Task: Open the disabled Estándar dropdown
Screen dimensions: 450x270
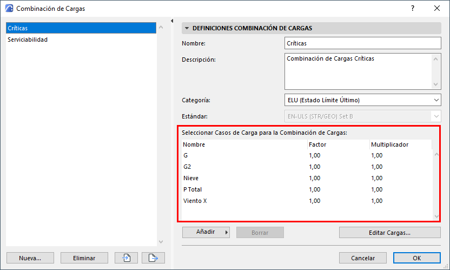Action: pos(363,116)
